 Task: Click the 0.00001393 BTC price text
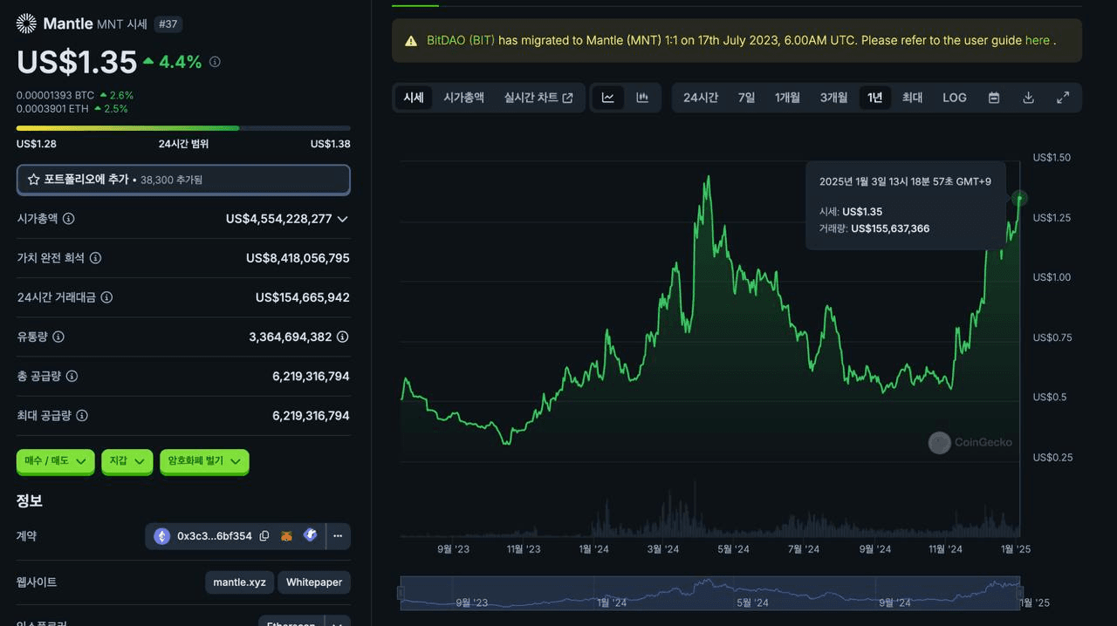[x=55, y=95]
